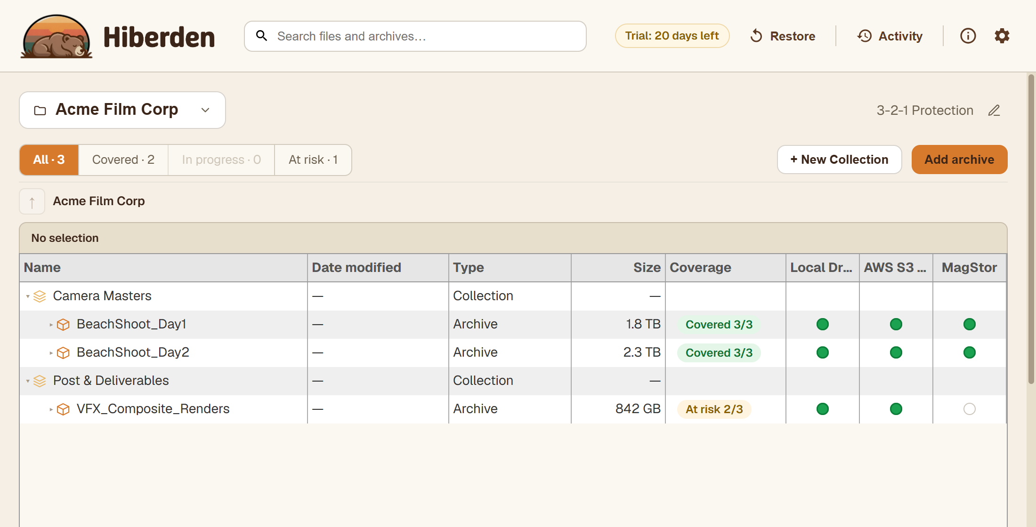The height and width of the screenshot is (527, 1036).
Task: Select the Post & Deliverables row name
Action: [111, 381]
